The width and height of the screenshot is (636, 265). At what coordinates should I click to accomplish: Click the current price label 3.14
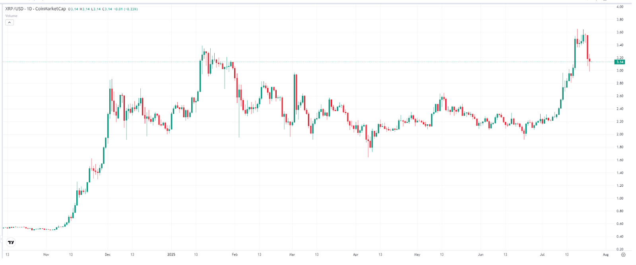point(620,62)
